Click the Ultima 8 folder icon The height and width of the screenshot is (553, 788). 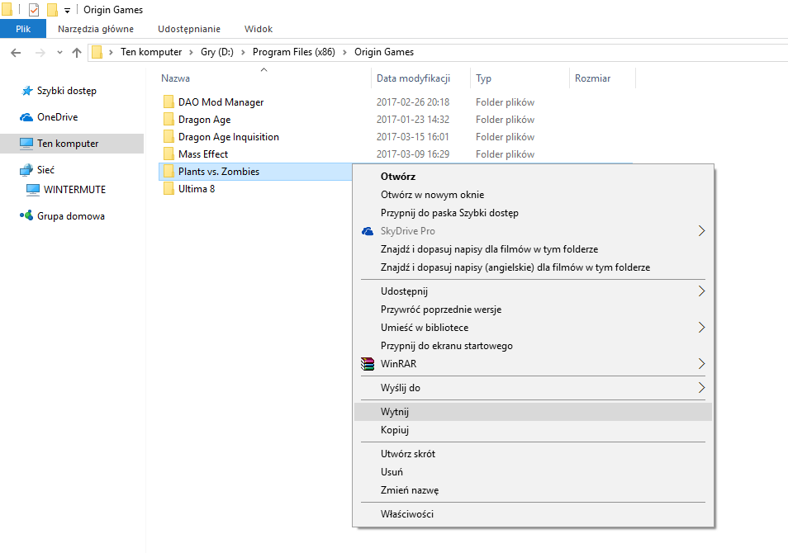[x=169, y=189]
